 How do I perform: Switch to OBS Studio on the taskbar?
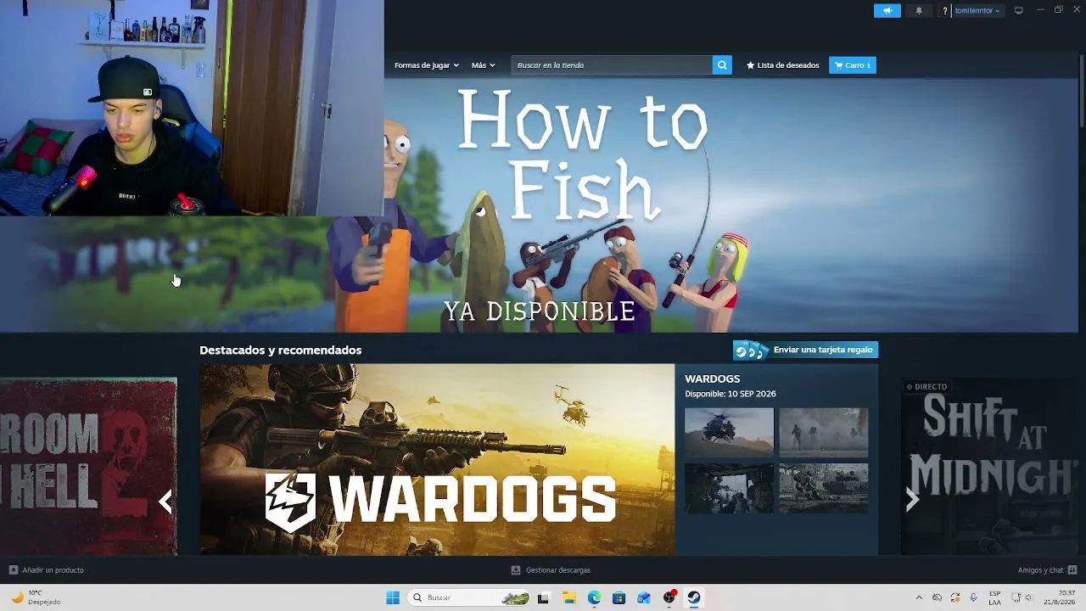[669, 597]
